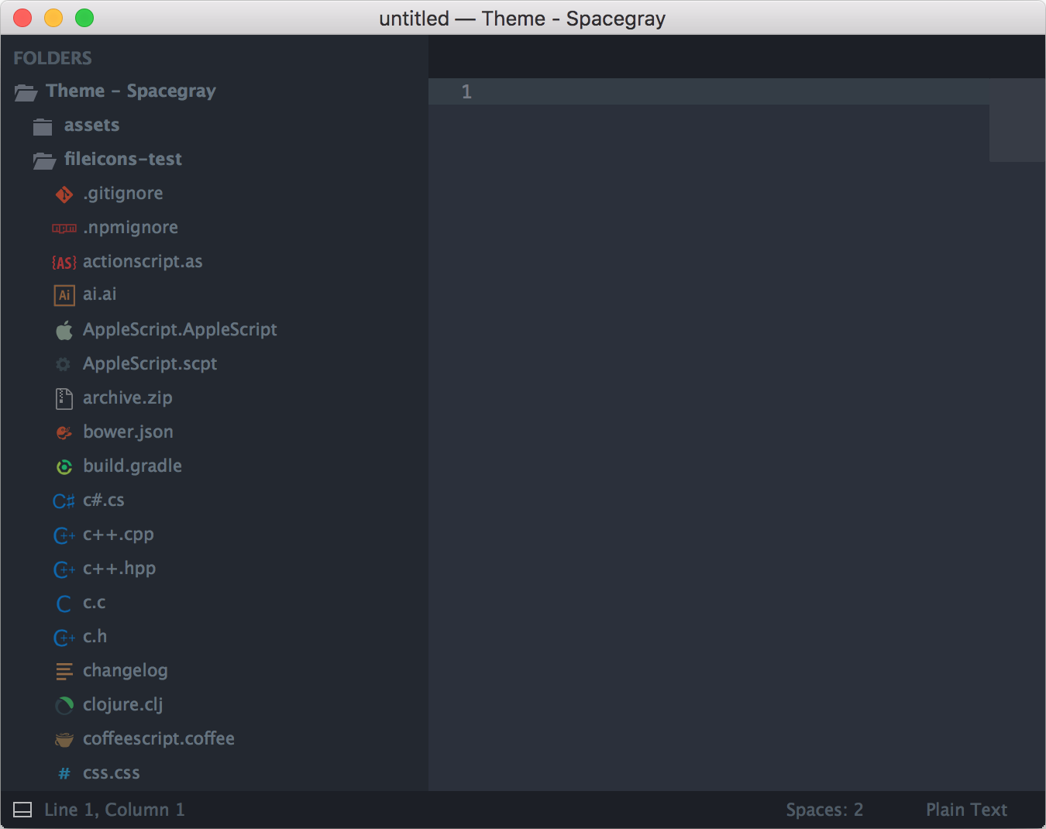Image resolution: width=1046 pixels, height=829 pixels.
Task: Maximize the window with the green button
Action: point(84,18)
